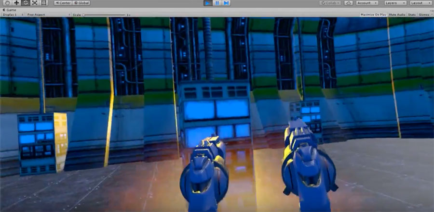Expand the Gizmos dropdown arrow
Screen dimensions: 434x212
pos(432,14)
